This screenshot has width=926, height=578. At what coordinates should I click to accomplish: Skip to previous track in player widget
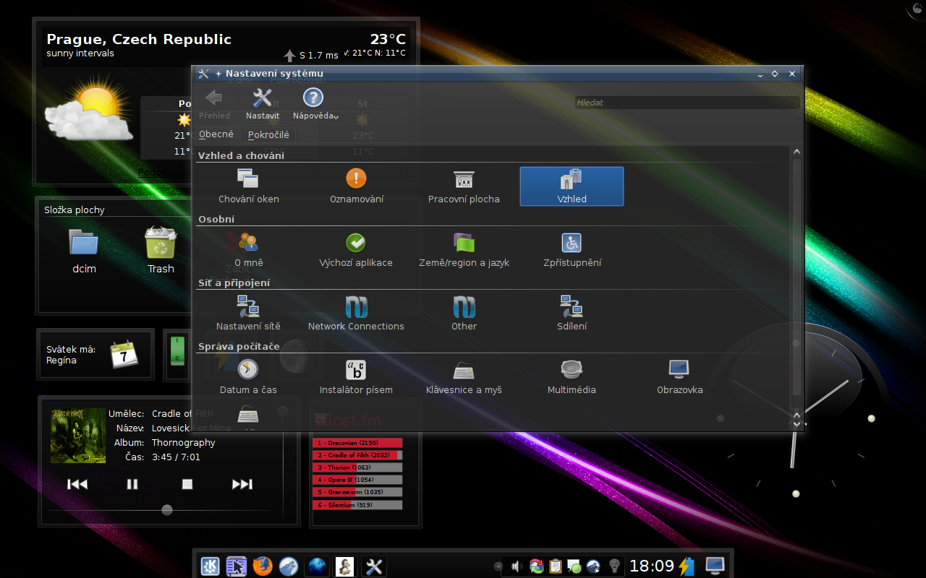77,484
